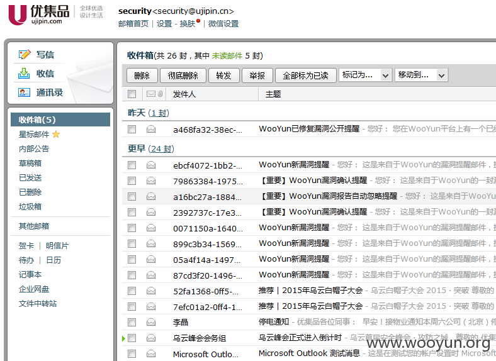
Task: Open the 草稿箱 folder
Action: point(30,163)
